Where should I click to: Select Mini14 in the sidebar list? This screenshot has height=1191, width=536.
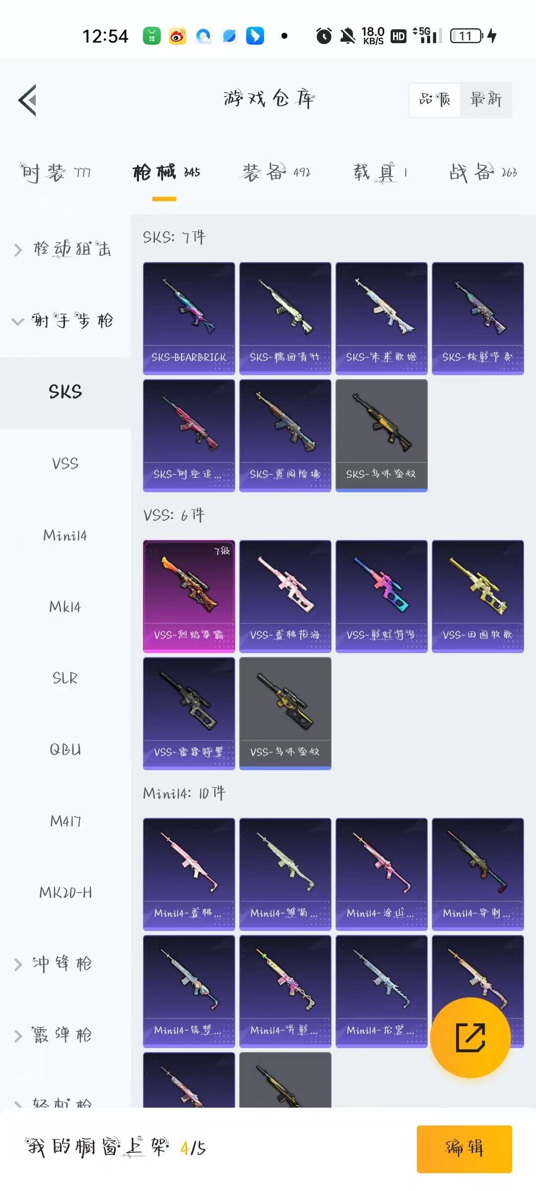(65, 535)
